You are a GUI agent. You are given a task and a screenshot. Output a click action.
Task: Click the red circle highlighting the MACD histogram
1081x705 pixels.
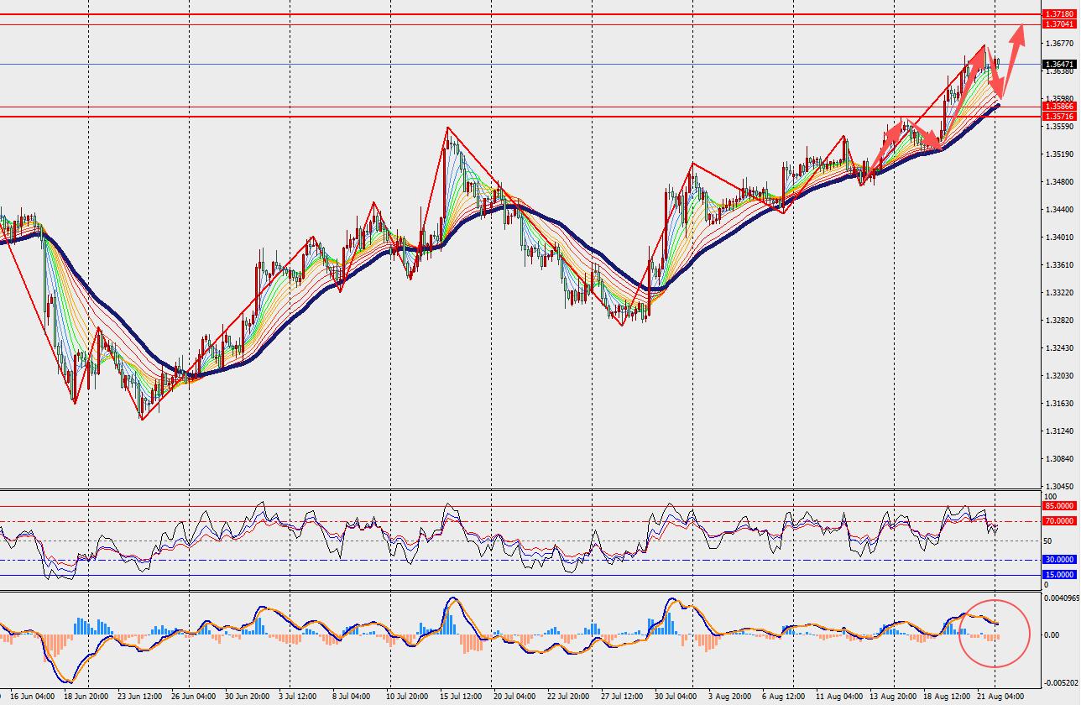(x=995, y=634)
